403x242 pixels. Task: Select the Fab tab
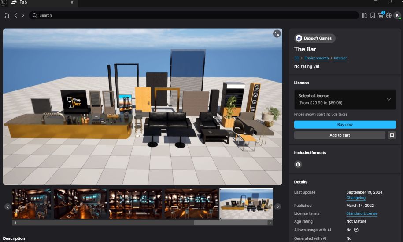(x=43, y=3)
